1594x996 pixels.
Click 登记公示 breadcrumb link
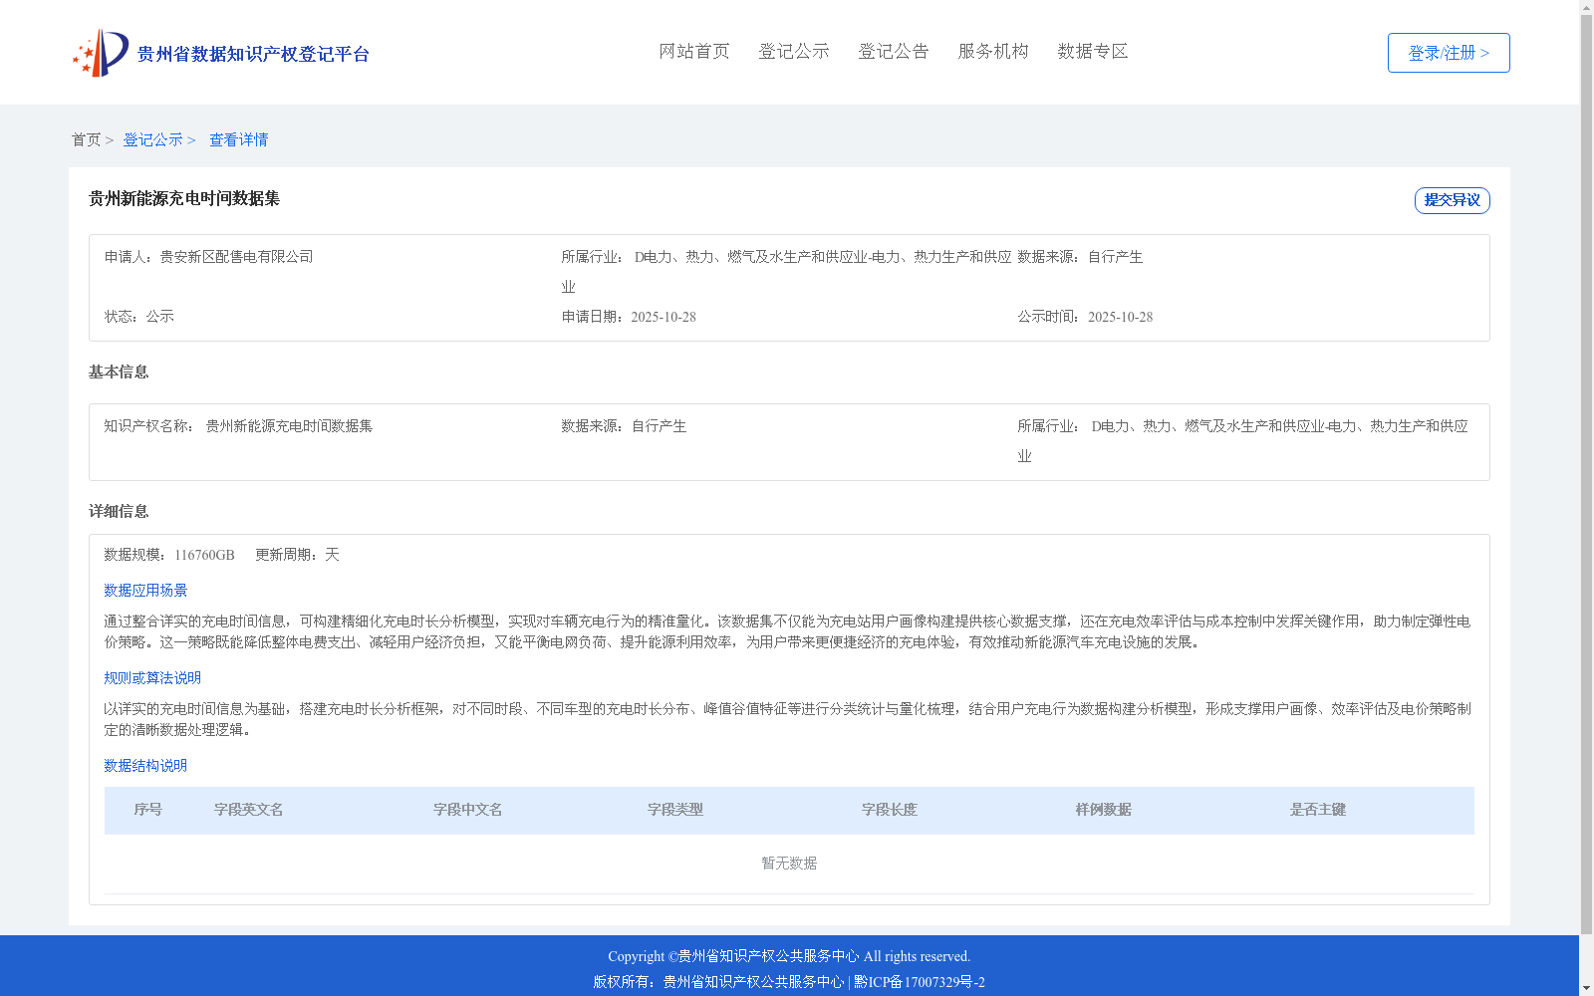[x=152, y=140]
